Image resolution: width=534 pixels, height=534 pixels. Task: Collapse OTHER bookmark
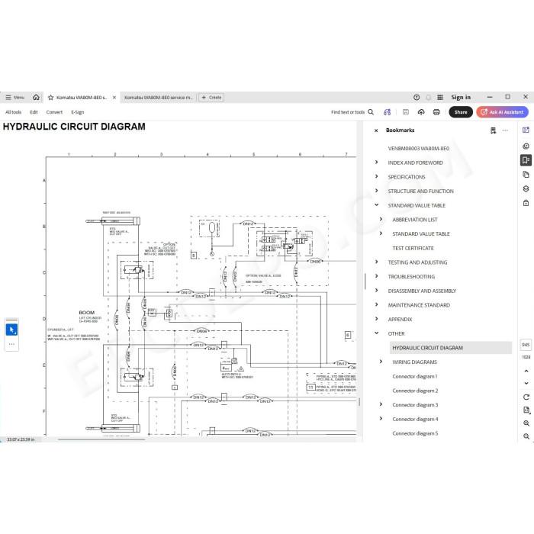(376, 333)
